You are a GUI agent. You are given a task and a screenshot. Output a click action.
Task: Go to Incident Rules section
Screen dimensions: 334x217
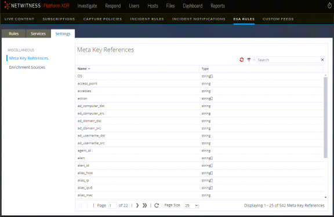(147, 19)
